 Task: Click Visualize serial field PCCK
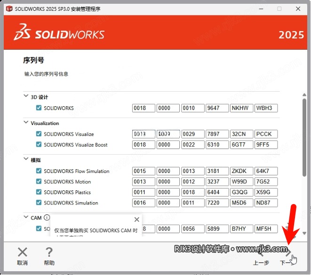266,134
